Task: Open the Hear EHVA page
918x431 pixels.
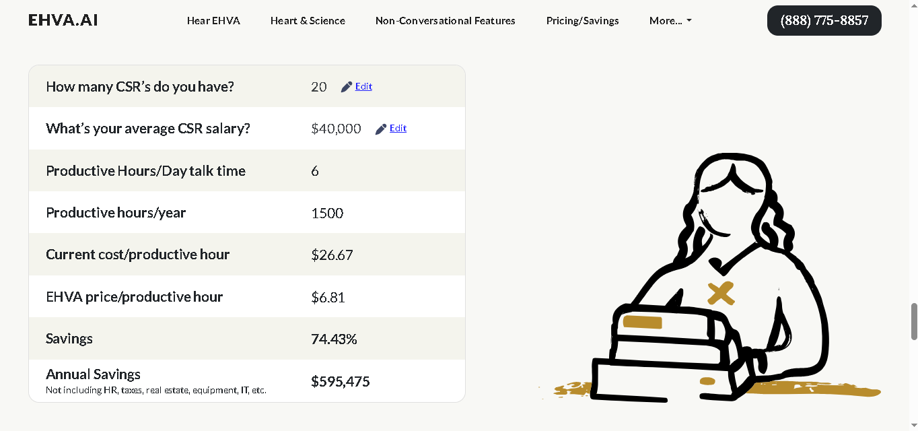Action: click(213, 21)
